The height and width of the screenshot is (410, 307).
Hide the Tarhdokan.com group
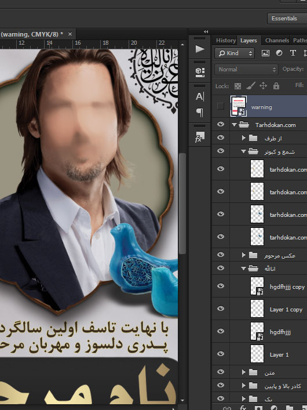click(x=221, y=125)
